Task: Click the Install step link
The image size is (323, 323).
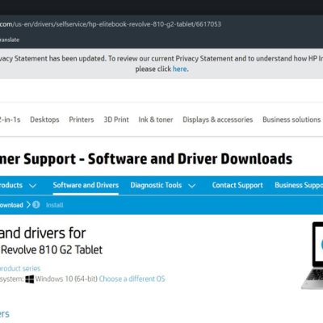Action: point(54,205)
